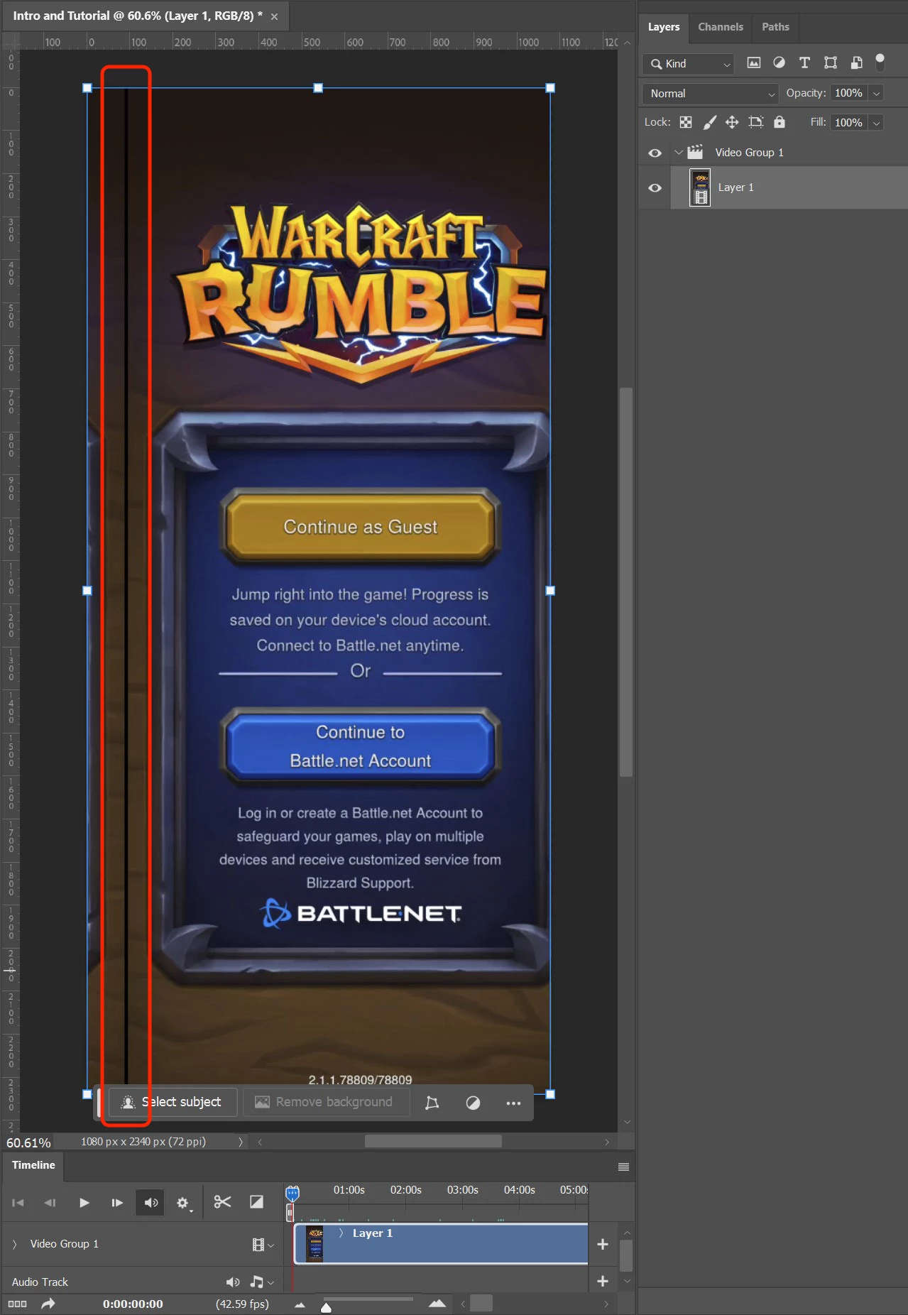Play the timeline video
The height and width of the screenshot is (1315, 908).
point(84,1203)
